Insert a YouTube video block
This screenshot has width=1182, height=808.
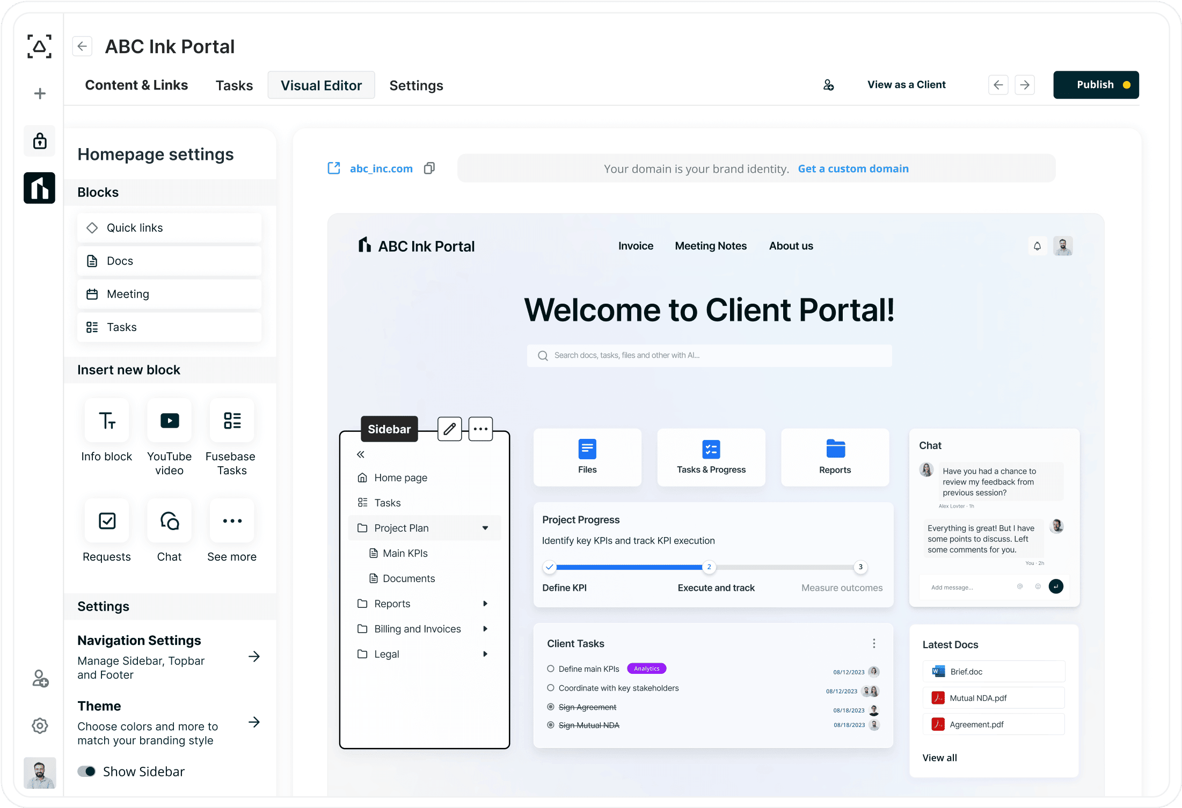(x=169, y=421)
